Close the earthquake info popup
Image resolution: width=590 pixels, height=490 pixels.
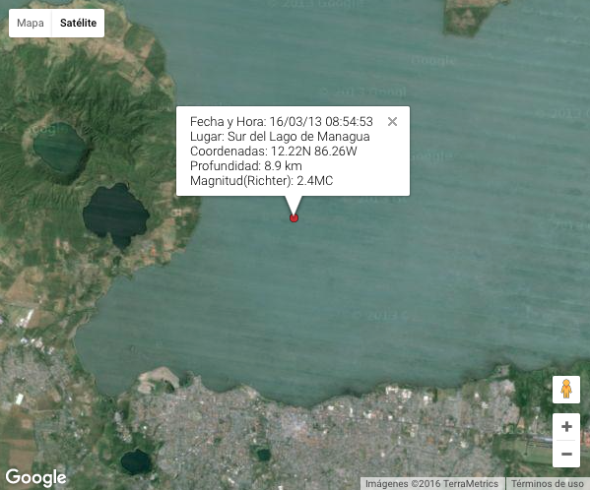tap(392, 121)
